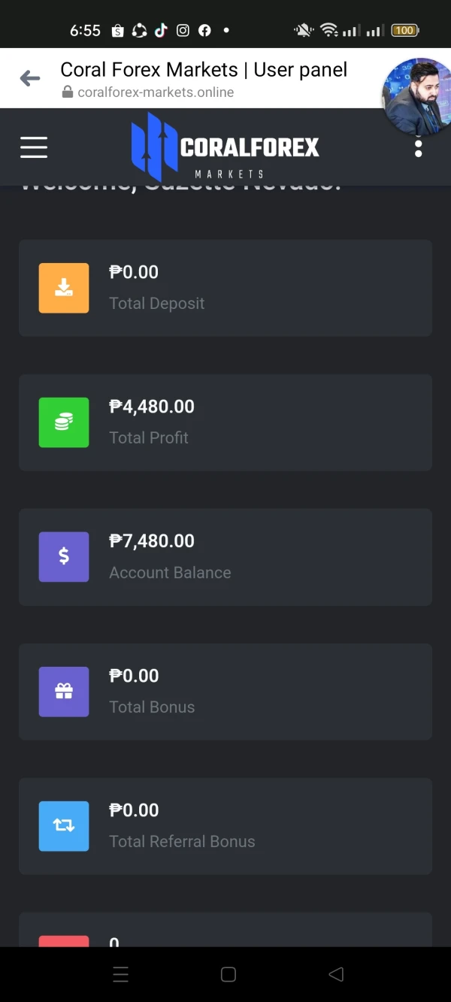Viewport: 451px width, 1002px height.
Task: Open the three-dot options menu
Action: pyautogui.click(x=419, y=148)
